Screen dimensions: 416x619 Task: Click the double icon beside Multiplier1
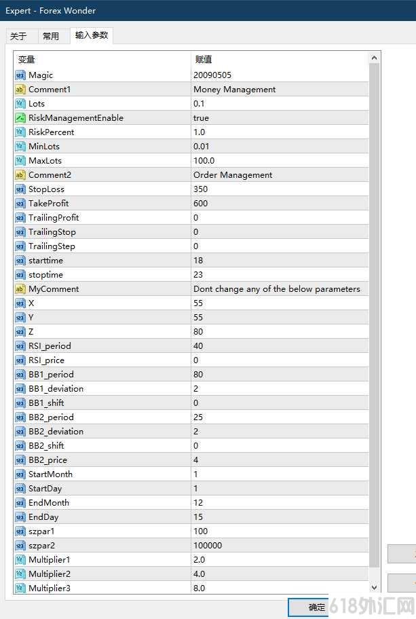pyautogui.click(x=20, y=559)
